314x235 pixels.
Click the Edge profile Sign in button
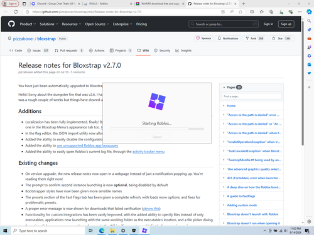click(x=10, y=4)
